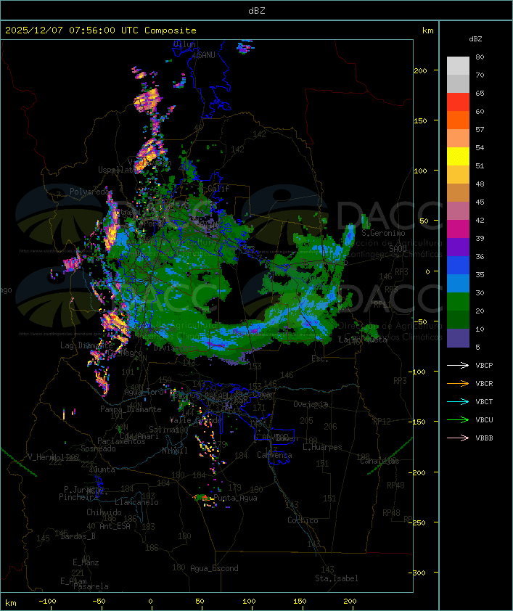
Task: Click the cyan VBCT arrow icon
Action: pyautogui.click(x=458, y=401)
